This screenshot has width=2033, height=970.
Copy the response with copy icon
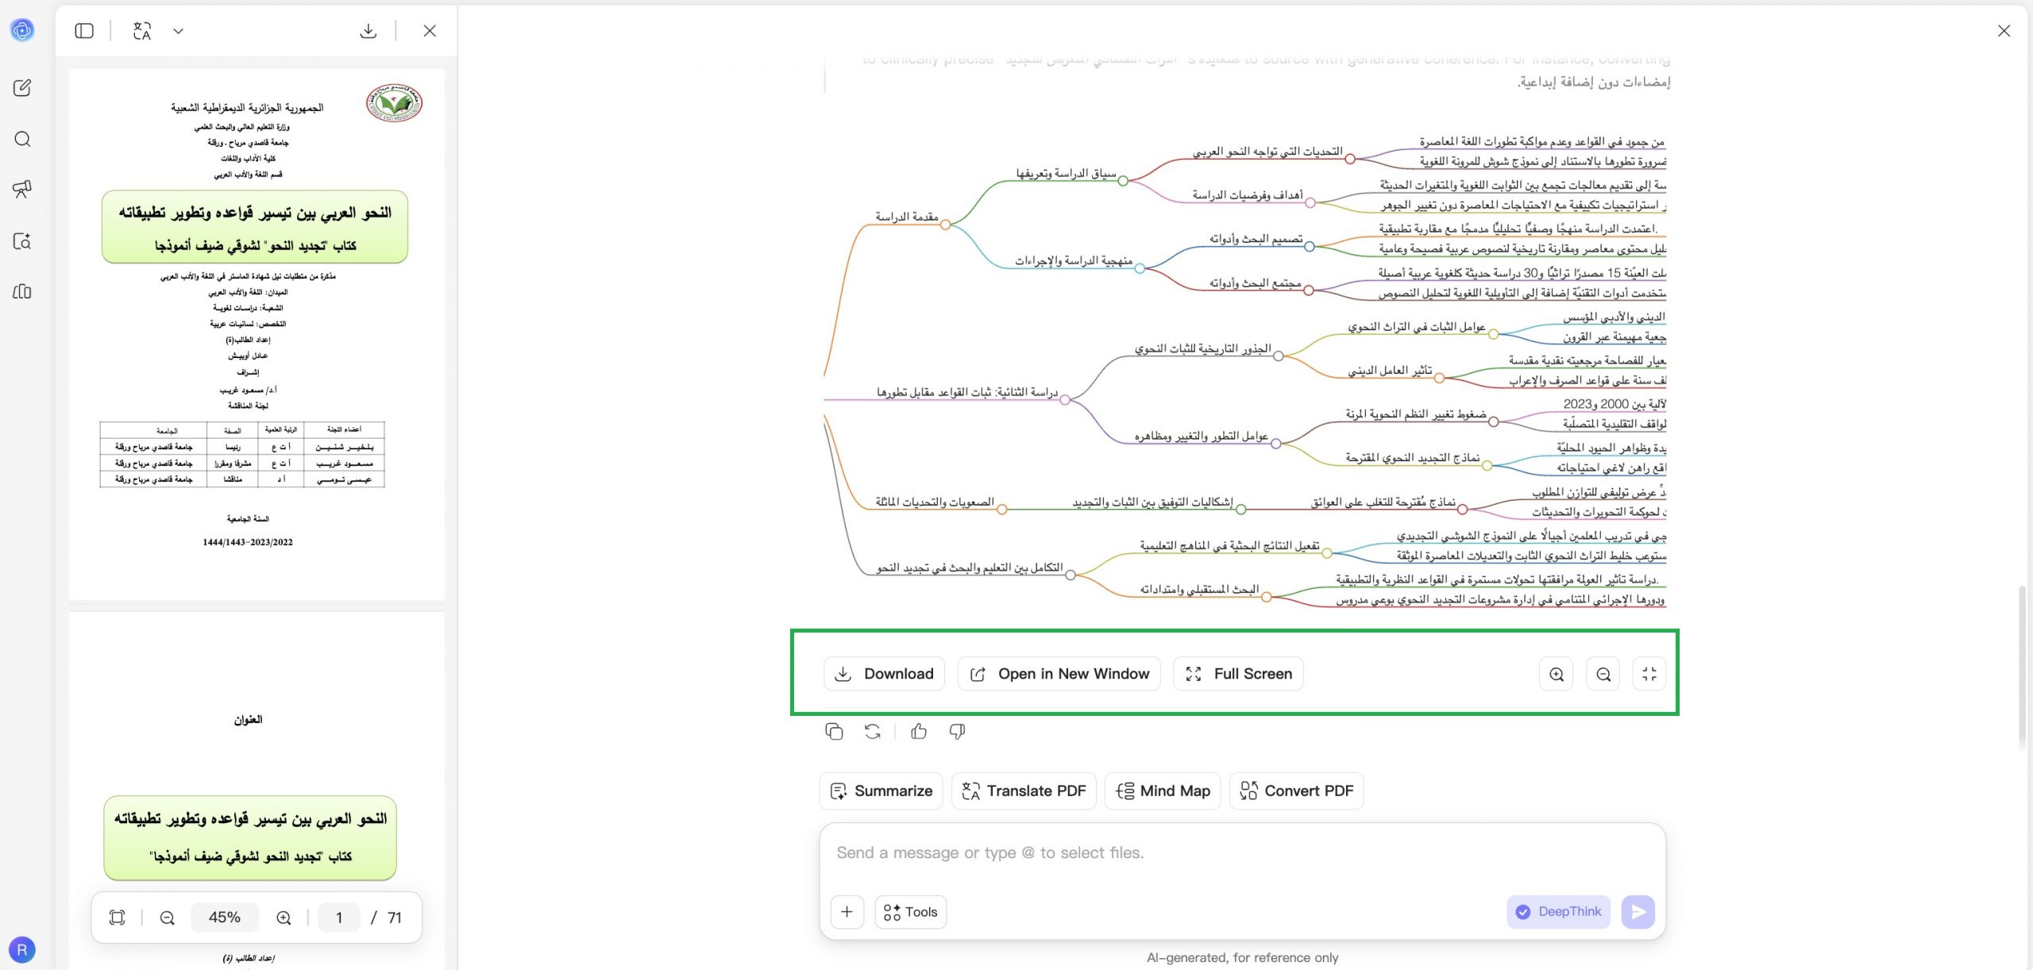pyautogui.click(x=834, y=732)
